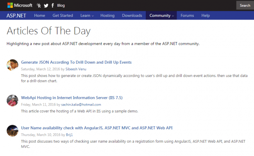
Task: Click avatar beside WebApi Hosting article
Action: click(13, 100)
